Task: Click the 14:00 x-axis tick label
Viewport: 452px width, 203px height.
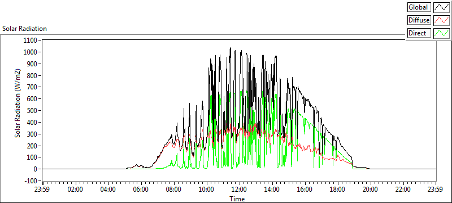Action: click(x=272, y=190)
